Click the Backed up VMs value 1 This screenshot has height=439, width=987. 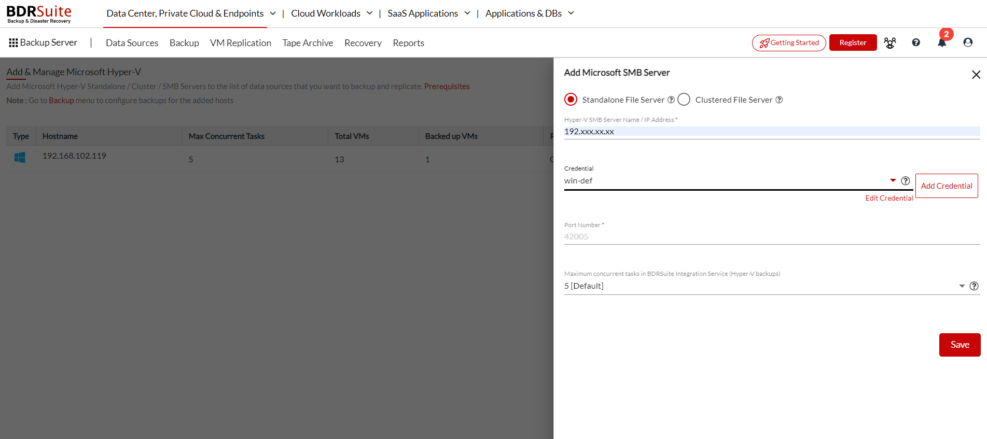(x=427, y=160)
